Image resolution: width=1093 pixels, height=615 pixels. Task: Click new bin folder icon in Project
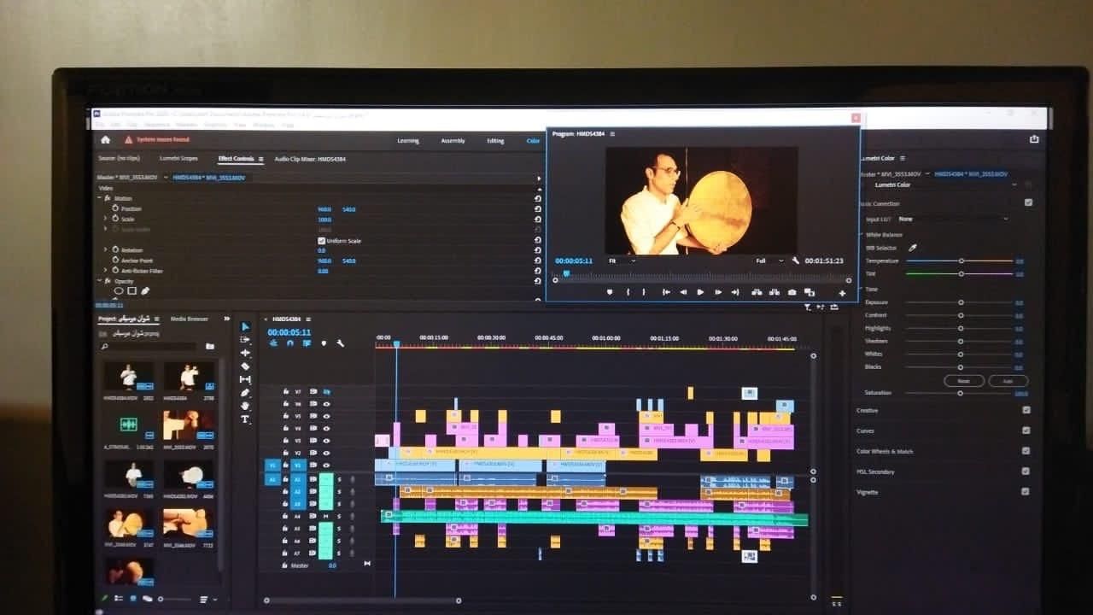pos(210,346)
